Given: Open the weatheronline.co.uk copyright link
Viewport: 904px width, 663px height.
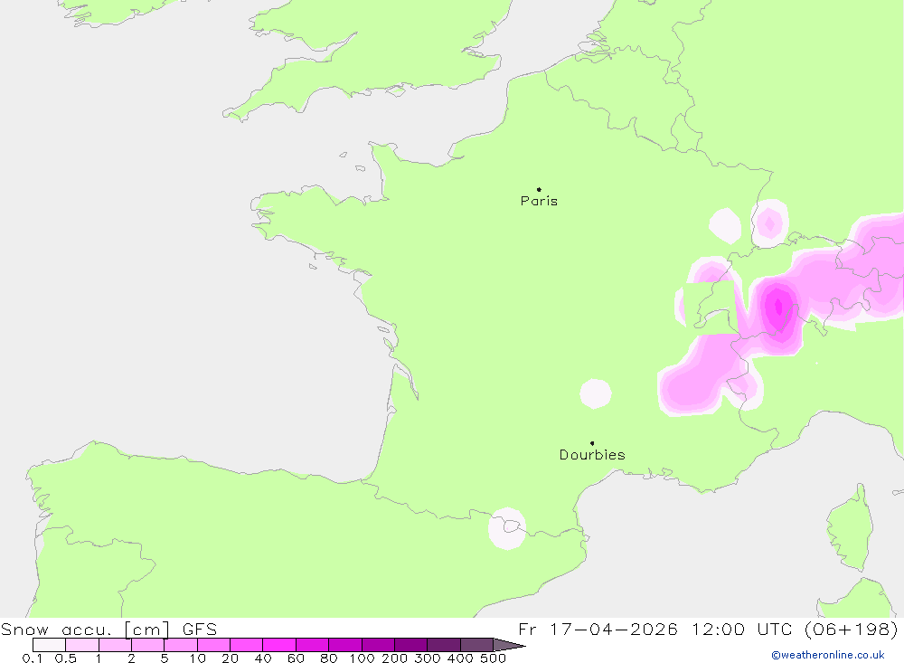Looking at the screenshot, I should pos(828,655).
